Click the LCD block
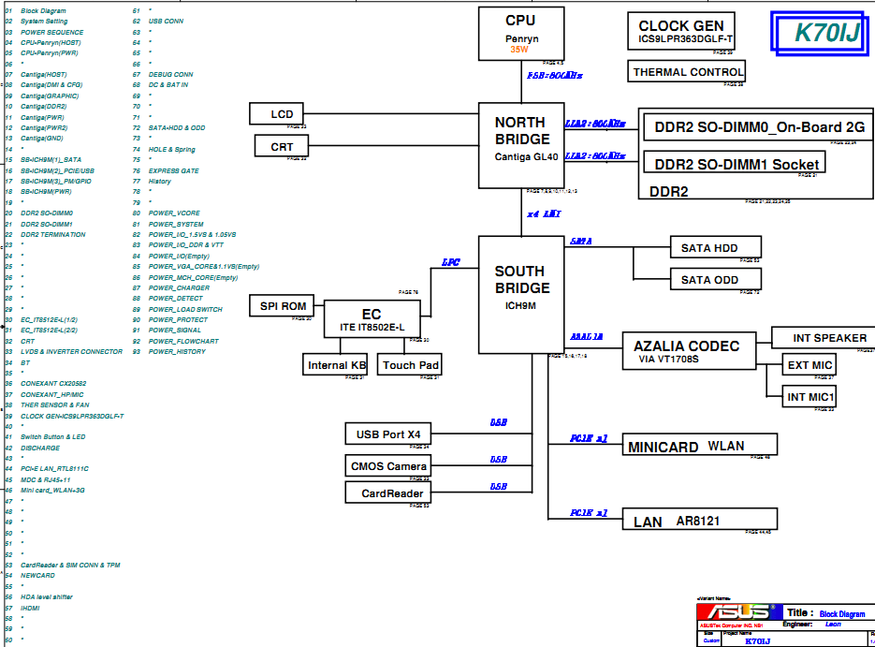Viewport: 875px width, 647px height. tap(276, 114)
